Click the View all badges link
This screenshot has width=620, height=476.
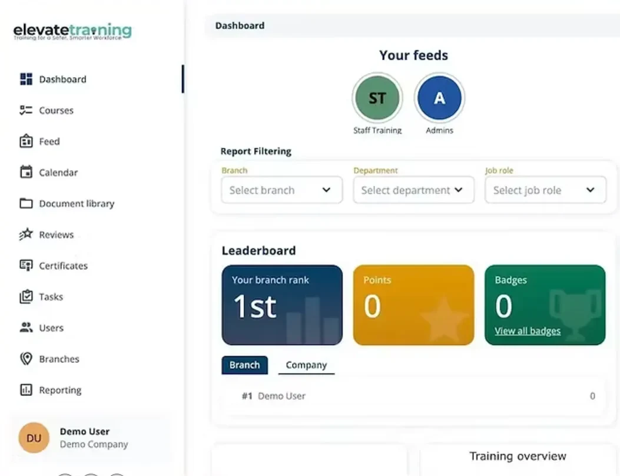(x=528, y=331)
